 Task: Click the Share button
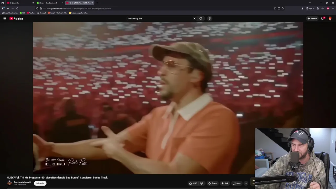212,183
